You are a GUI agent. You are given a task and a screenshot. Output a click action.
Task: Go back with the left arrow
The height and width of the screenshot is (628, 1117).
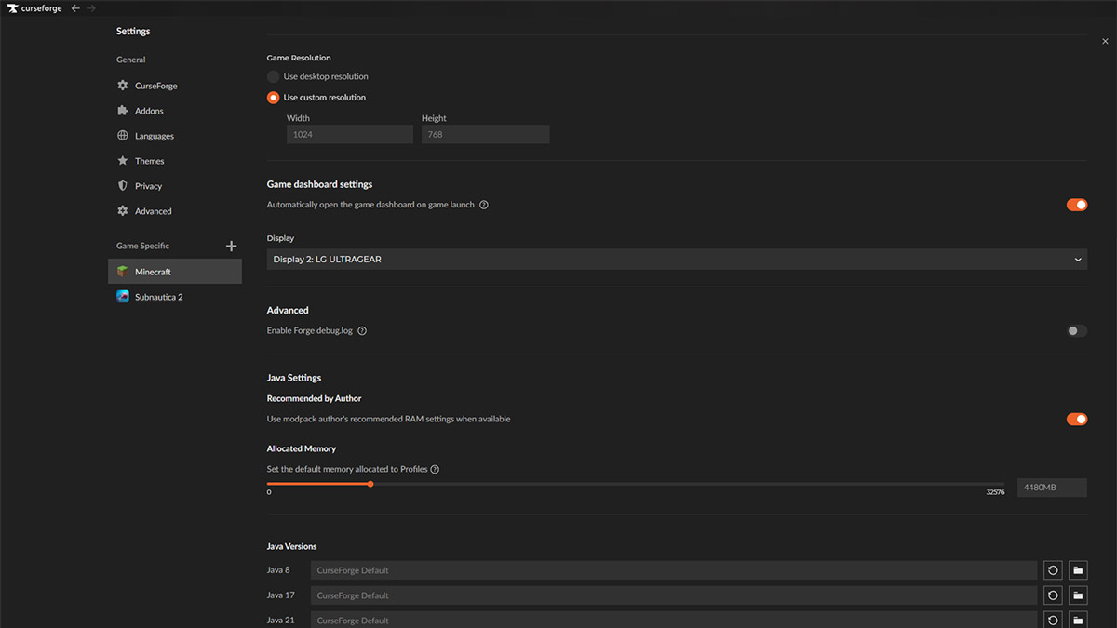[x=75, y=8]
